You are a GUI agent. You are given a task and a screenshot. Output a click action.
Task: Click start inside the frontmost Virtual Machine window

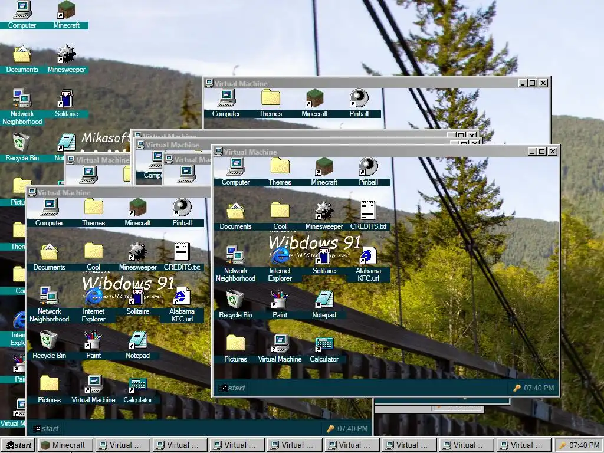point(232,388)
